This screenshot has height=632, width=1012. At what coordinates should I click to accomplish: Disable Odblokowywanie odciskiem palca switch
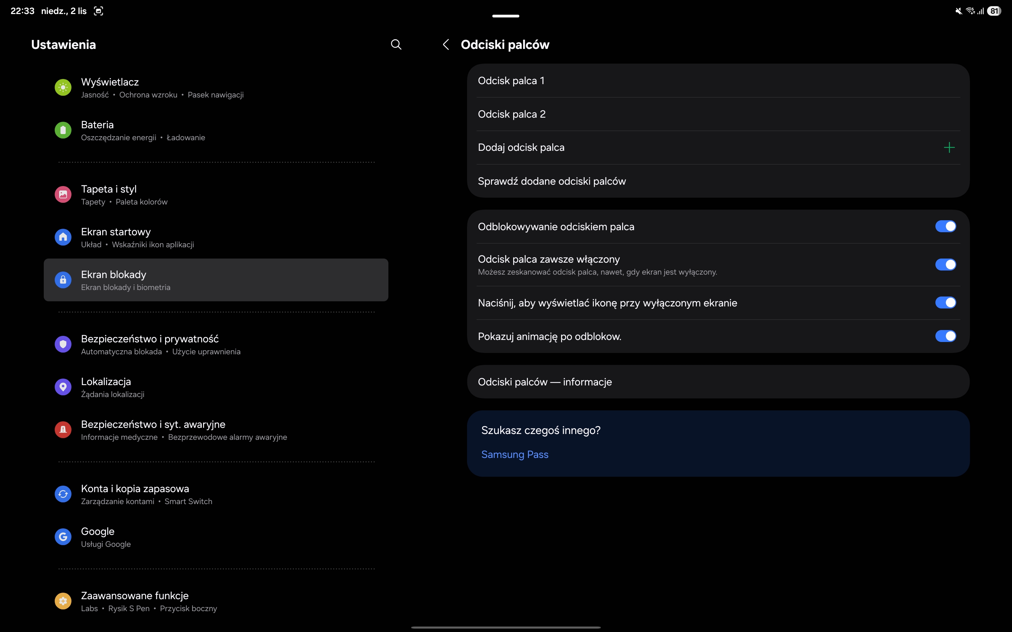click(x=945, y=226)
